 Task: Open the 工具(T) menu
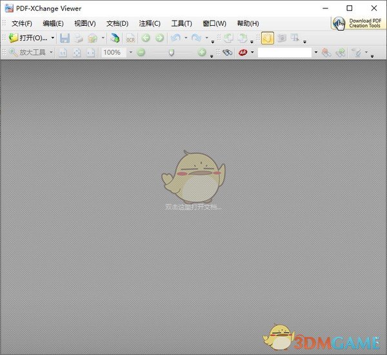[181, 23]
